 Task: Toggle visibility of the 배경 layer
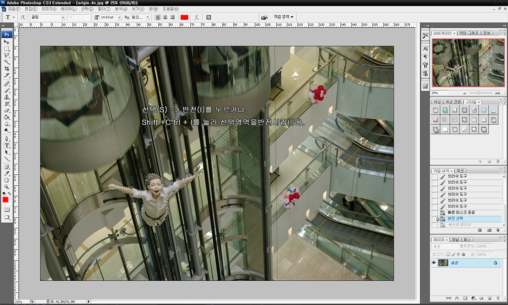tap(434, 263)
